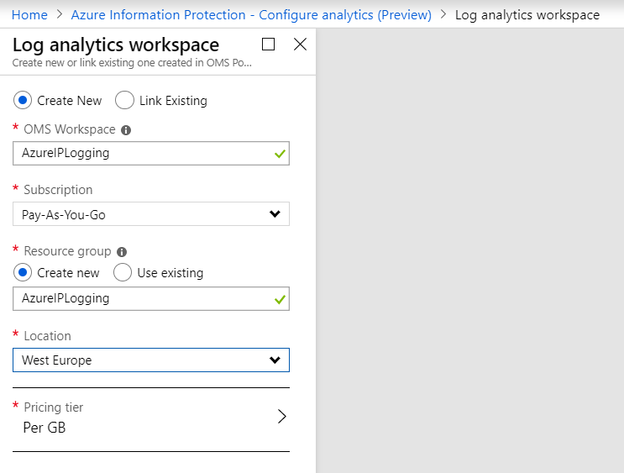
Task: Click the Resource group name input field
Action: (151, 298)
